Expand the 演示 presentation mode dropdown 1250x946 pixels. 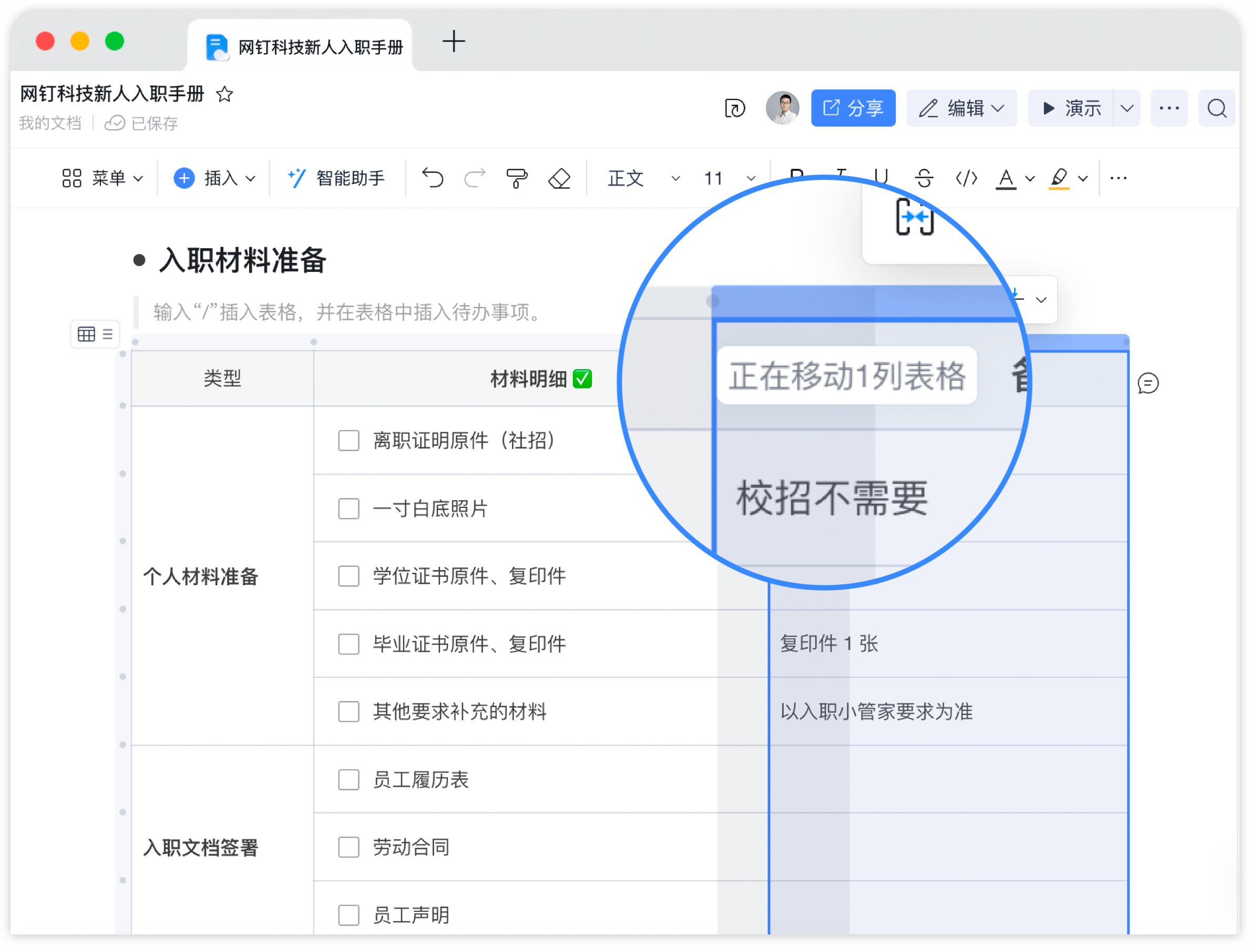tap(1128, 108)
